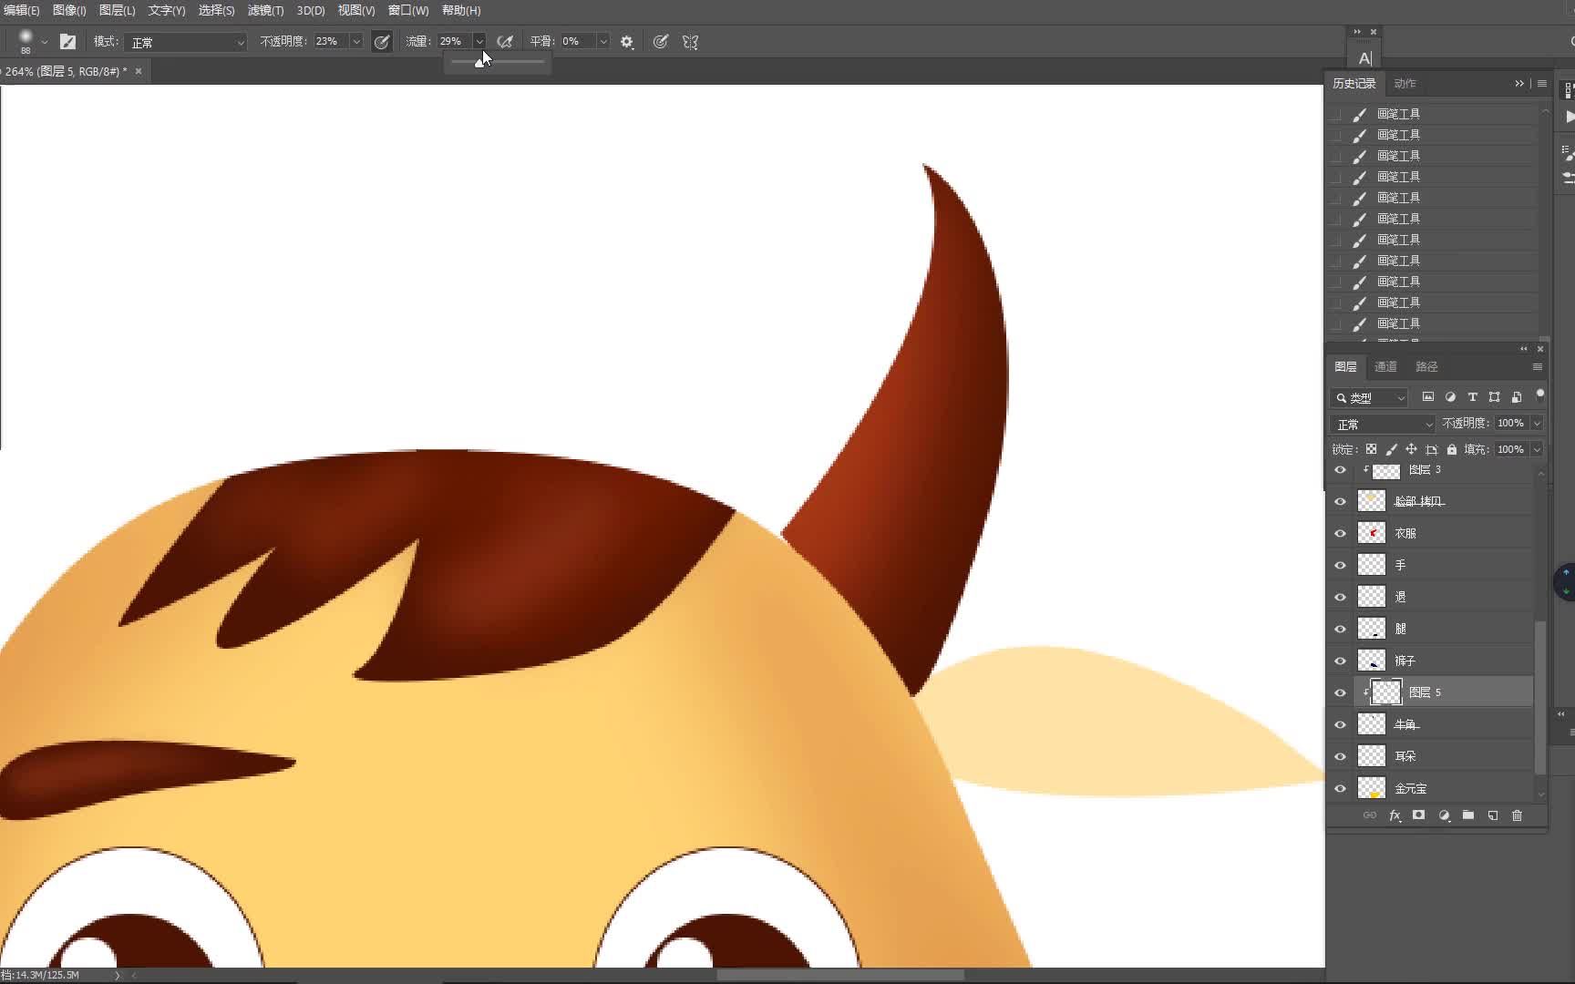The width and height of the screenshot is (1575, 984).
Task: Switch to the 通道 tab
Action: click(1385, 366)
